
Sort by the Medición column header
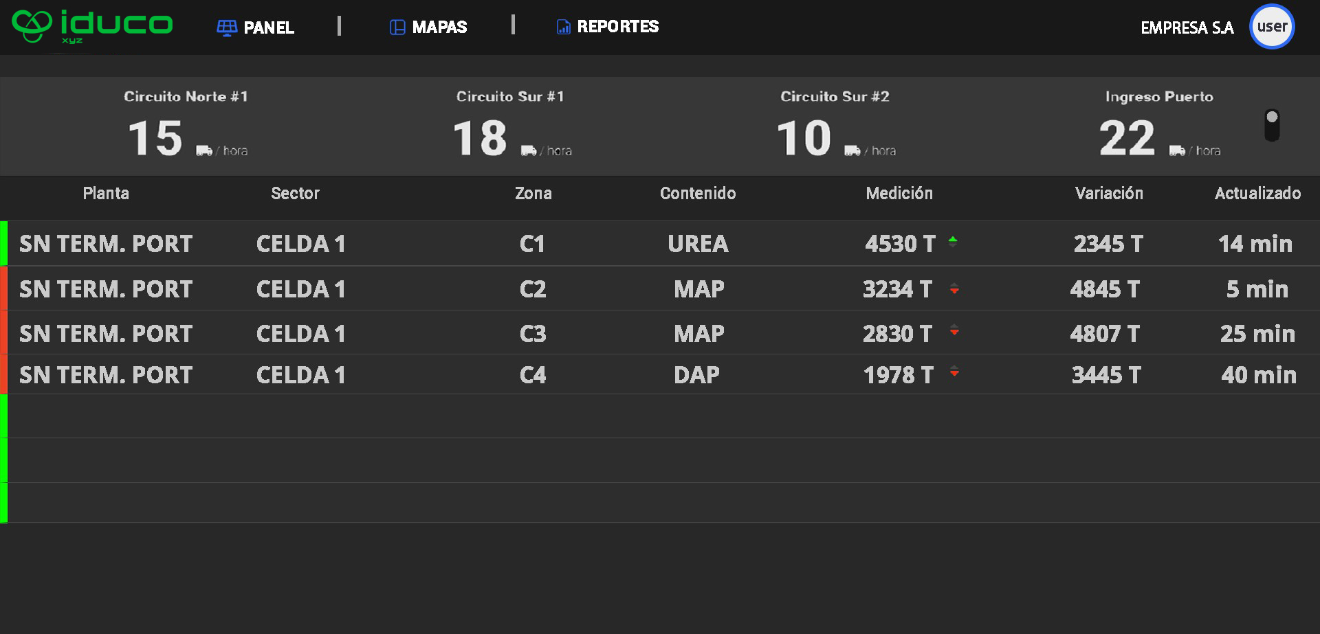click(899, 194)
